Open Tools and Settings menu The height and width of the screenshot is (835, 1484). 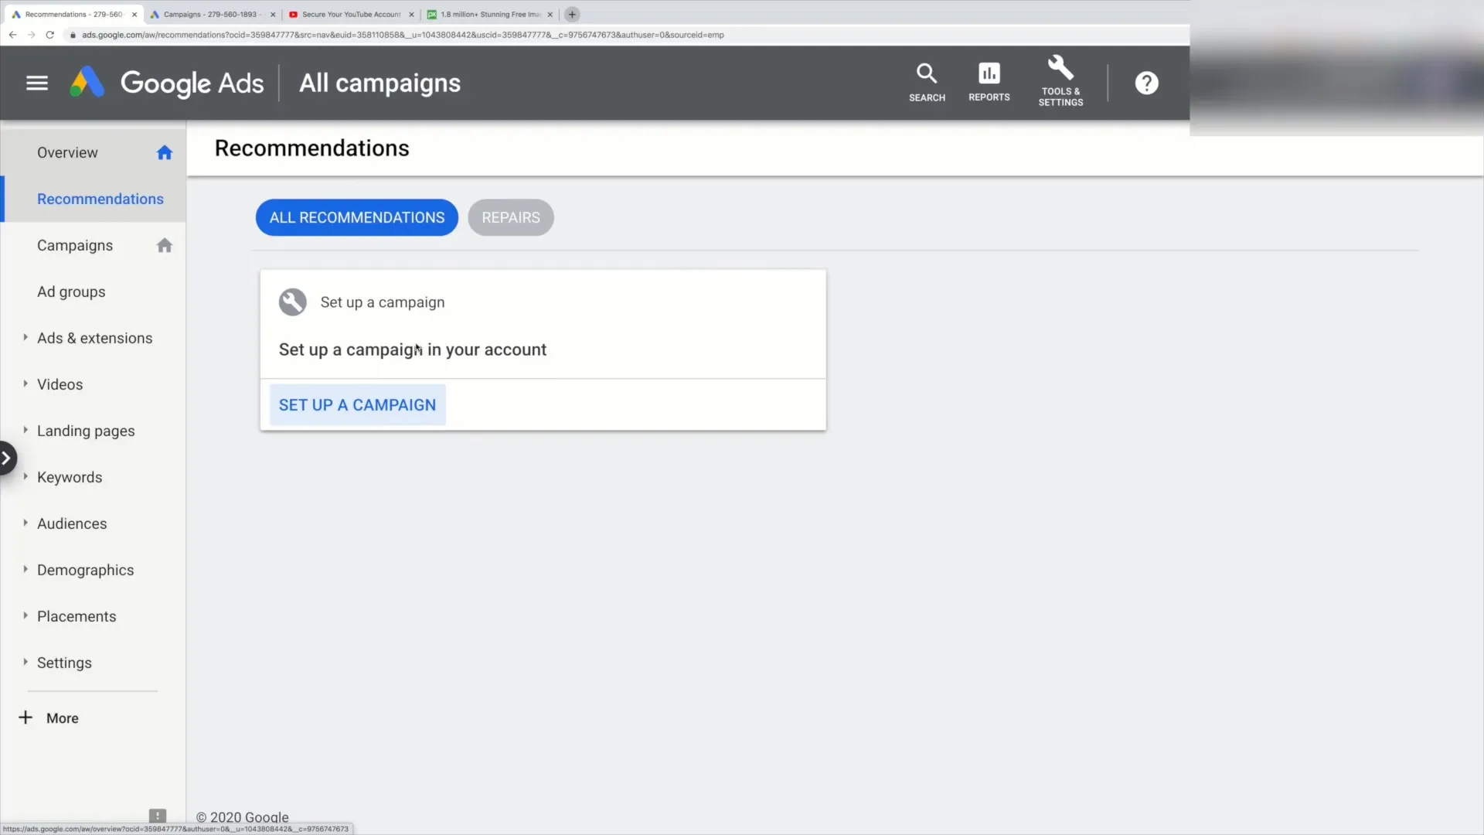1060,81
